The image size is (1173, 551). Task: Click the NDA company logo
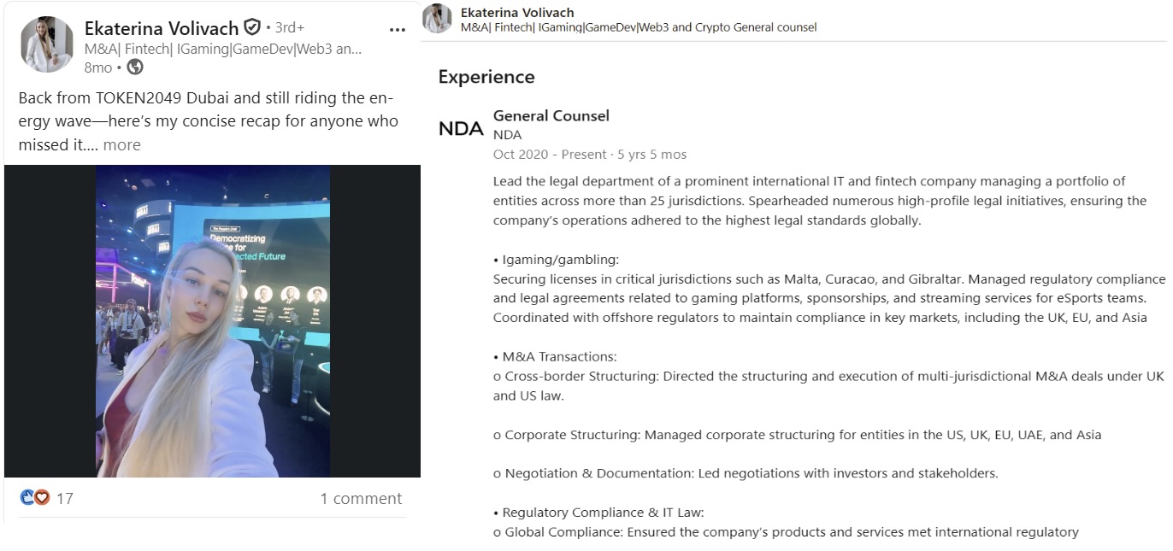461,129
